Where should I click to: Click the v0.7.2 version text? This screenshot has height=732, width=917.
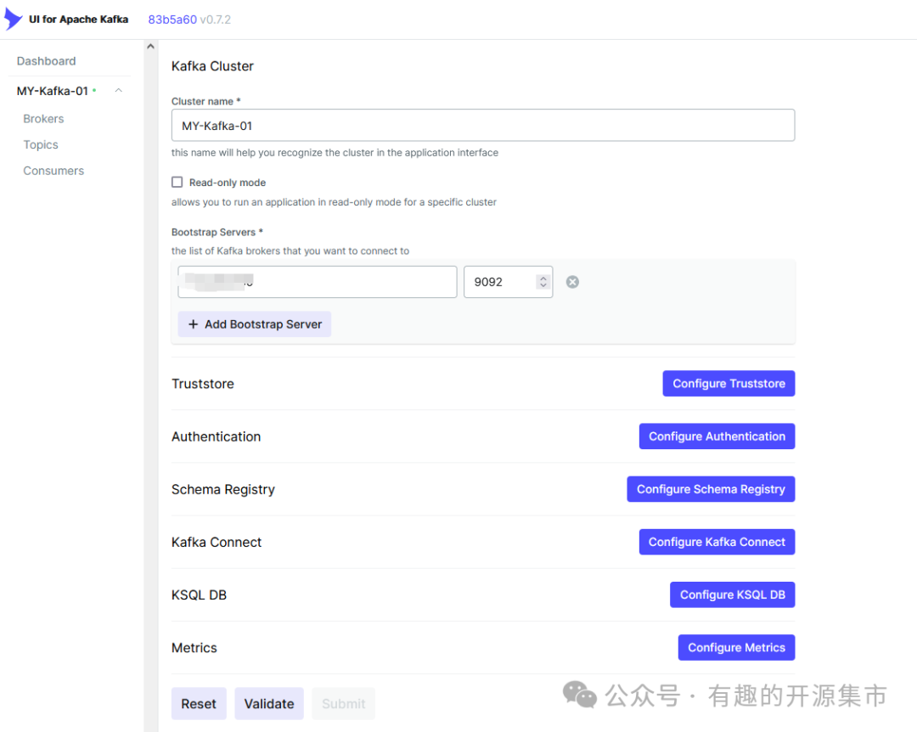pyautogui.click(x=215, y=20)
